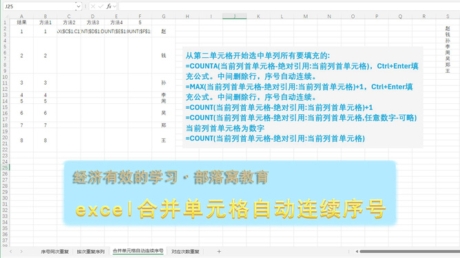Go to next sheet with right arrow

(21, 251)
